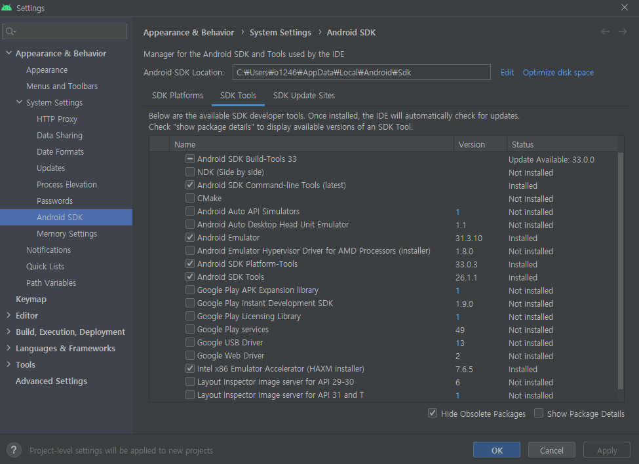Screen dimensions: 639x464
Task: Sort by the Status column header
Action: click(562, 144)
